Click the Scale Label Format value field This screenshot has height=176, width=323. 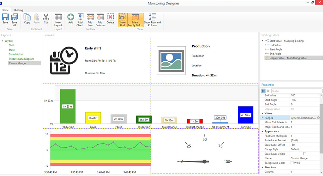(305, 140)
